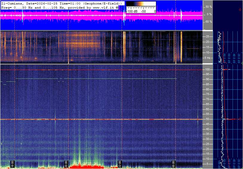Screen dimensions: 243x169
Task: Click the red circle marker at top right
Action: pos(240,10)
